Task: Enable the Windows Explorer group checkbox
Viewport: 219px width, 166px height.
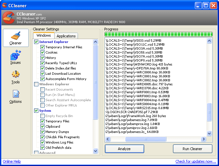Action: tap(36, 84)
